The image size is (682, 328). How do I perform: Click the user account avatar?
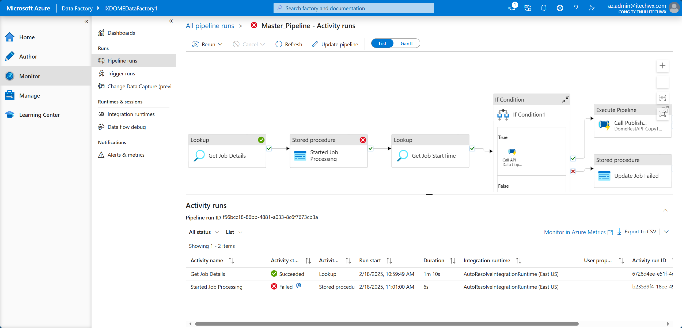click(674, 8)
